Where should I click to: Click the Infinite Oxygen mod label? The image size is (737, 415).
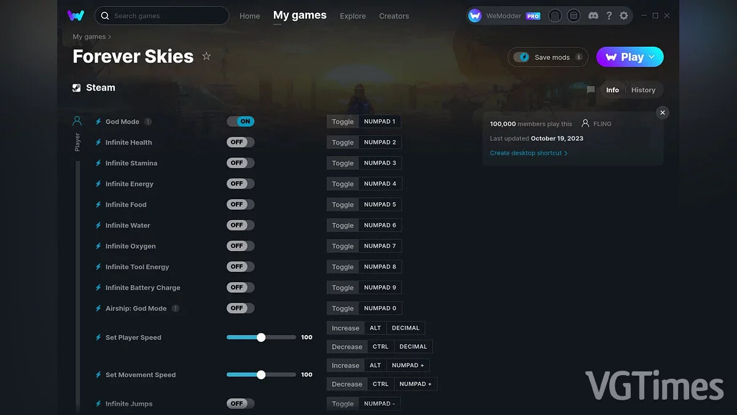click(x=130, y=246)
